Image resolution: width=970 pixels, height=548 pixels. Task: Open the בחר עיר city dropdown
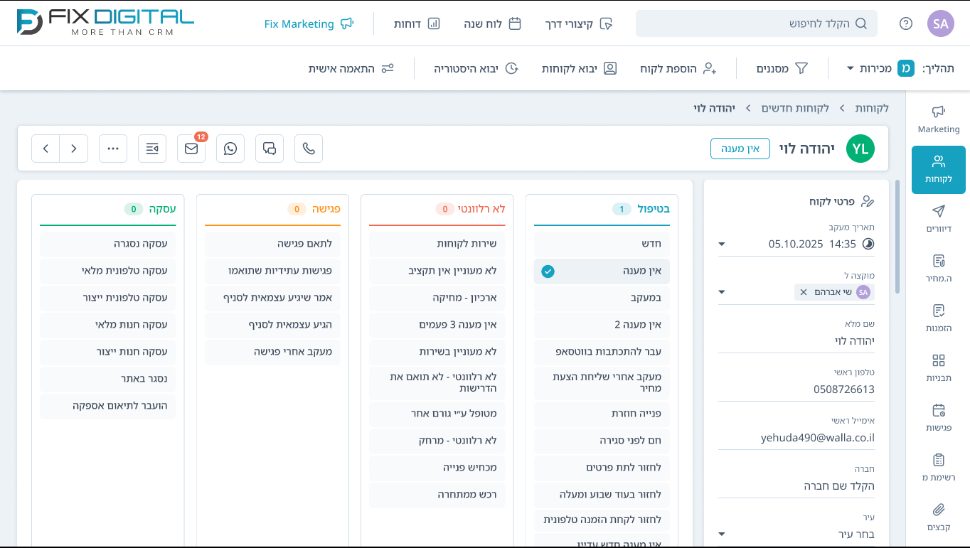click(x=796, y=534)
